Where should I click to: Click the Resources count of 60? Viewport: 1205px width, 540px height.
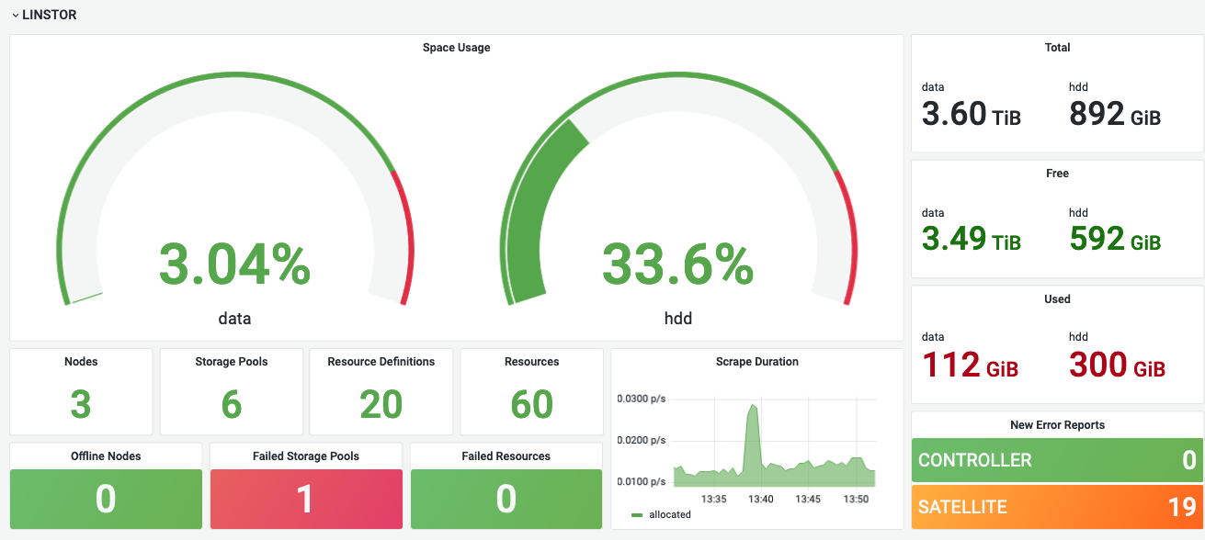(x=531, y=404)
